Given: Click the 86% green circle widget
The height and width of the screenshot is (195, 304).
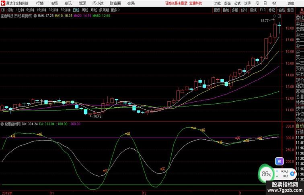Looking at the screenshot, I should click(x=266, y=174).
